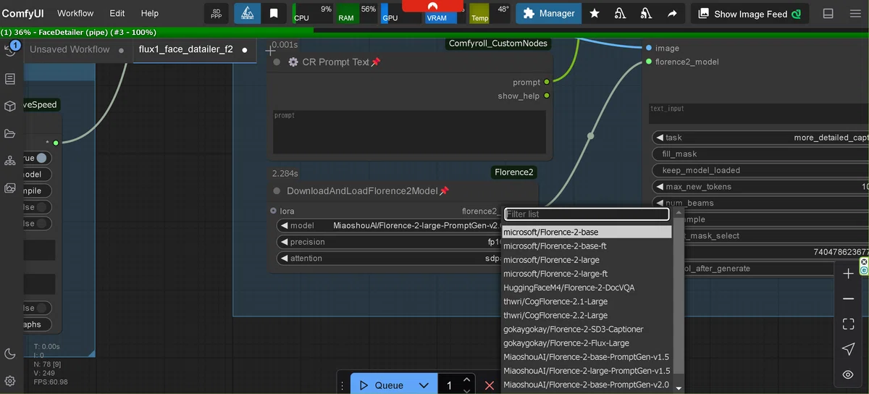The width and height of the screenshot is (869, 394).
Task: Fit view to canvas icon
Action: [x=849, y=324]
